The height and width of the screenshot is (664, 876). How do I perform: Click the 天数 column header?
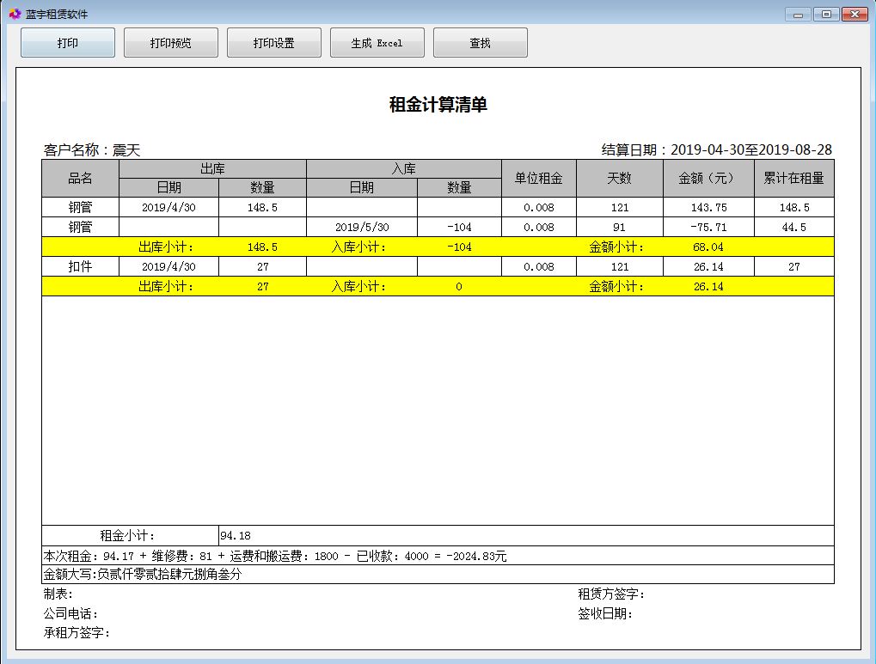pyautogui.click(x=619, y=179)
